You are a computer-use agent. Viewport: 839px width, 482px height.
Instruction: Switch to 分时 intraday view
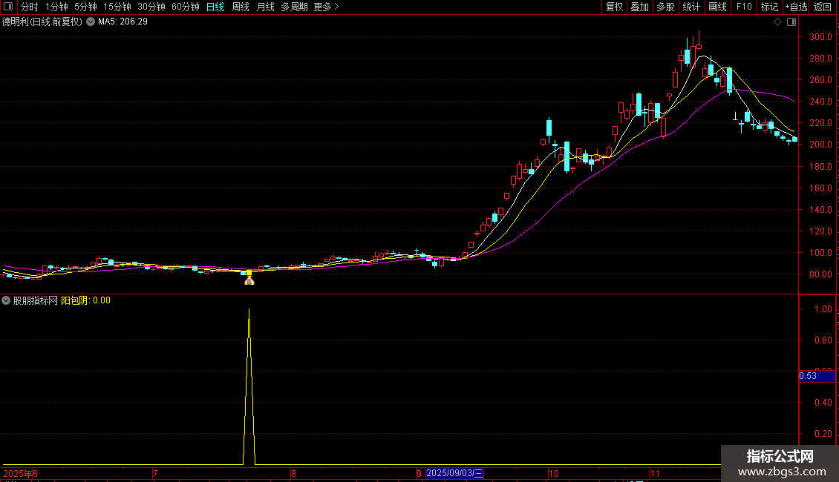pos(30,7)
